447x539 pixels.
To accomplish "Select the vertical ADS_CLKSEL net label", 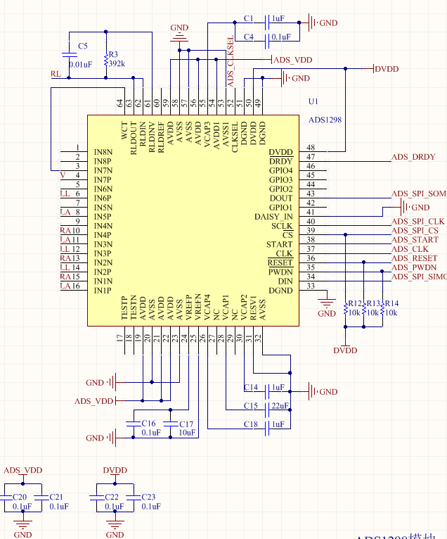I will click(231, 61).
